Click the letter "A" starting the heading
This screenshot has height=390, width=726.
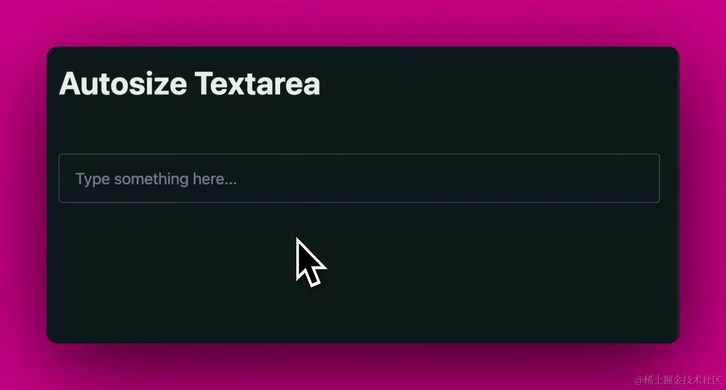[69, 84]
